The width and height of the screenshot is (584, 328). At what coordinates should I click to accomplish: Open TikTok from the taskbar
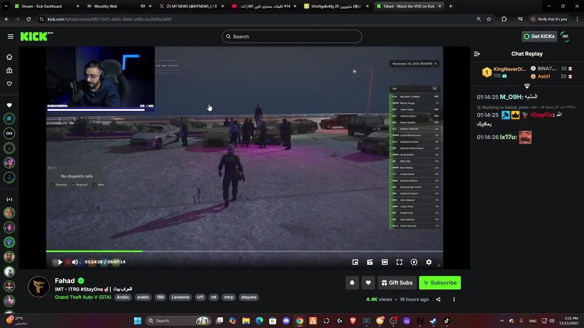click(x=447, y=321)
